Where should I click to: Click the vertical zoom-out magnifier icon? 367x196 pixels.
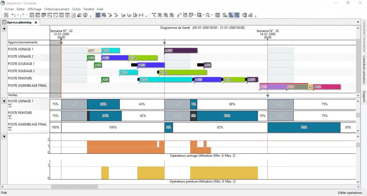pos(129,15)
